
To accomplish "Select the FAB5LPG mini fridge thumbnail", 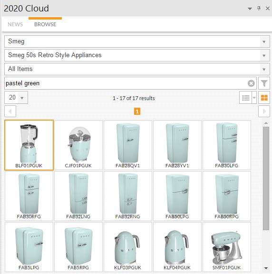I will pyautogui.click(x=29, y=247).
